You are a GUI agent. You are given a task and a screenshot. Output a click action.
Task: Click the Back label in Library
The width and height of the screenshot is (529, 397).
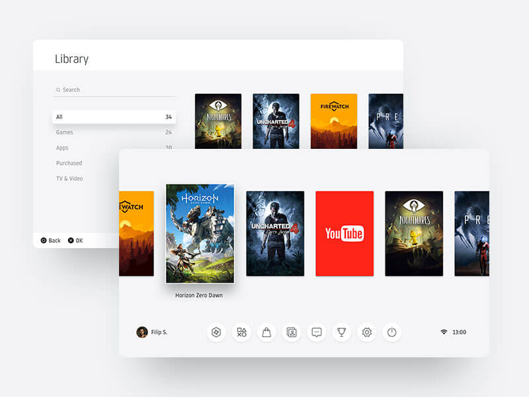tap(54, 240)
